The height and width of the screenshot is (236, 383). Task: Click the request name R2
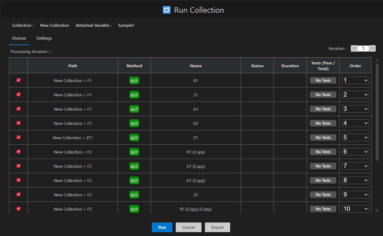coord(196,123)
